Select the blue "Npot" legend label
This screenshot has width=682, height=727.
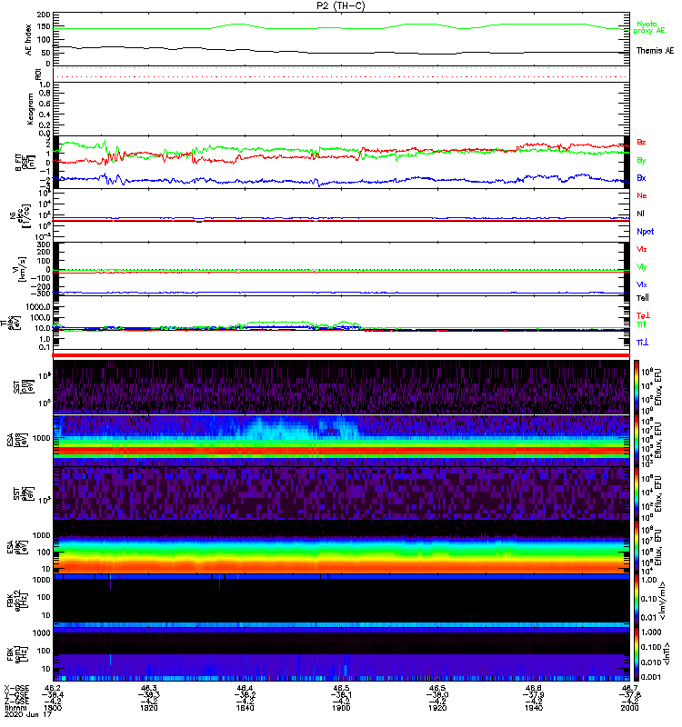point(645,232)
